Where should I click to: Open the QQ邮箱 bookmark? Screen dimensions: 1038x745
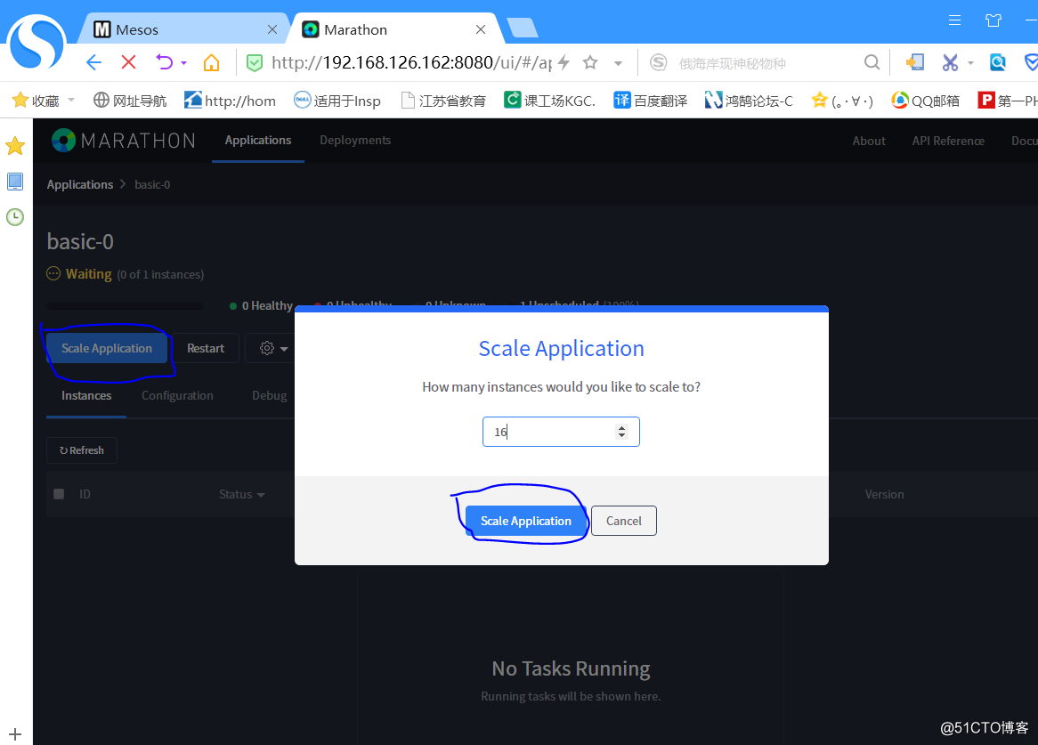(926, 101)
